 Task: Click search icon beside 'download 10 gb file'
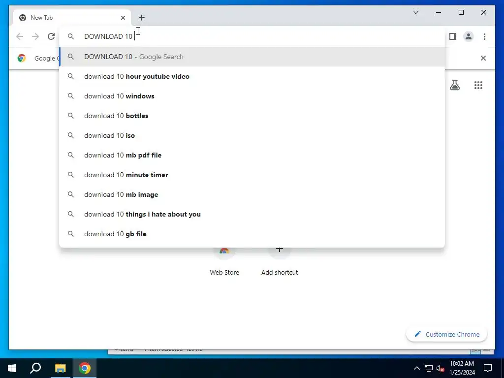(x=71, y=234)
